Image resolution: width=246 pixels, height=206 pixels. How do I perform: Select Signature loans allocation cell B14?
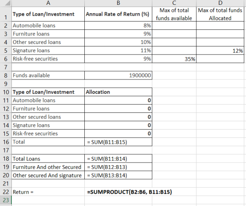(118, 125)
